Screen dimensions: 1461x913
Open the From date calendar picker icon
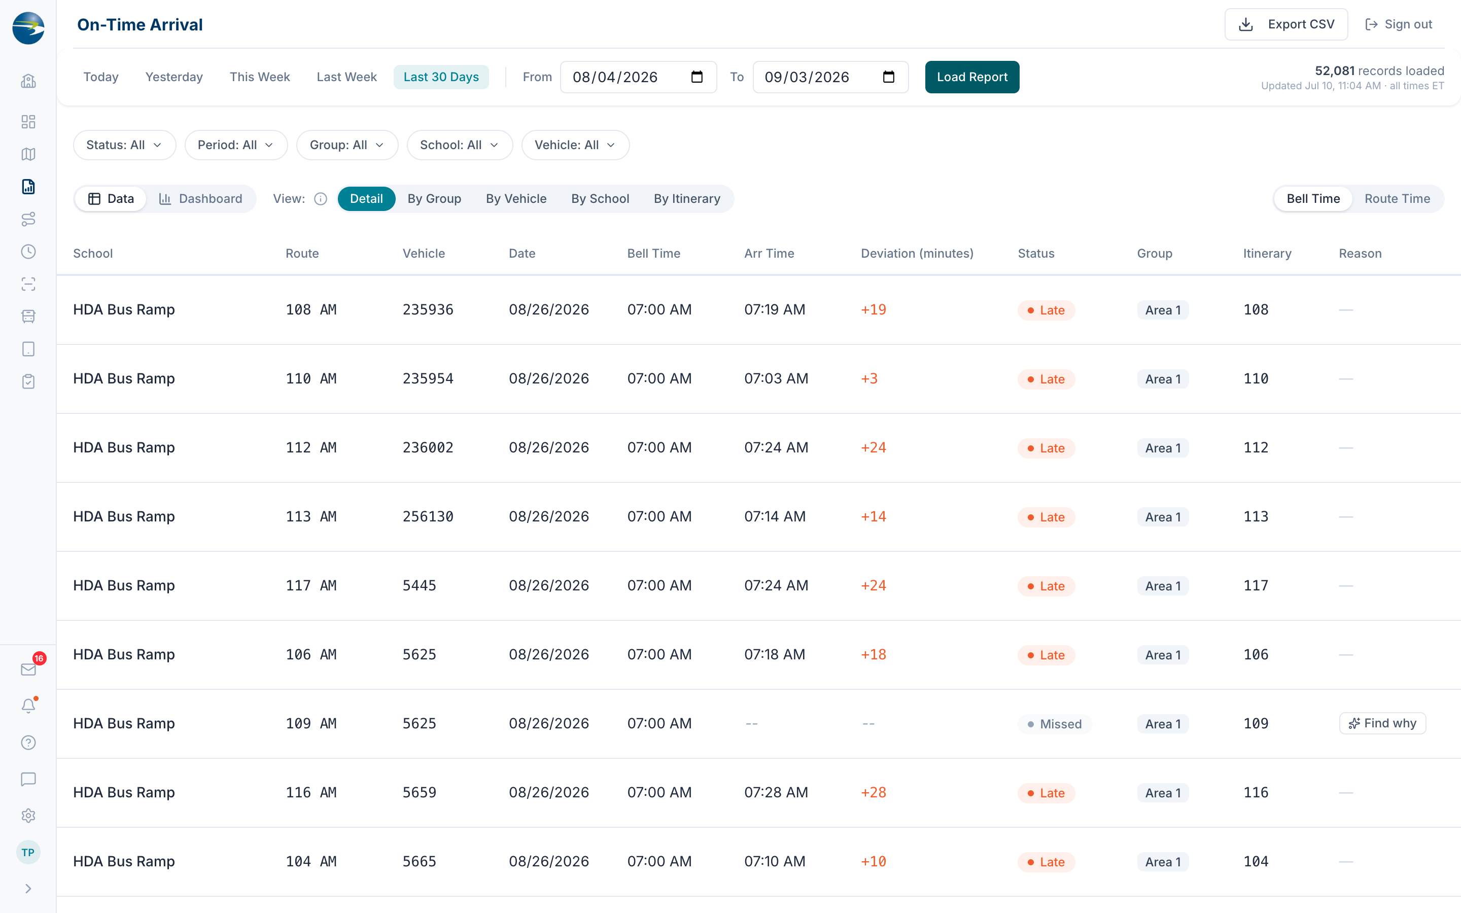point(697,77)
